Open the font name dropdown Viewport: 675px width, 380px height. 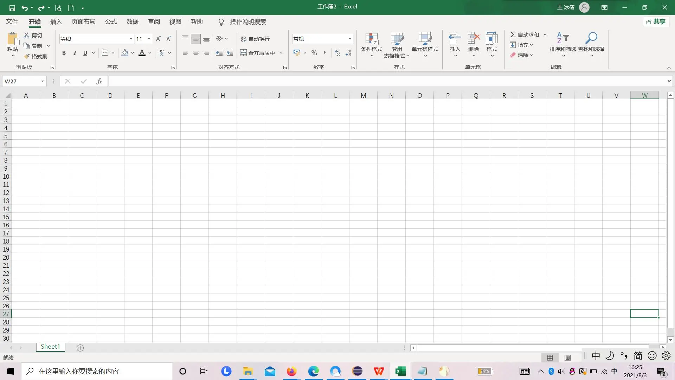tap(131, 39)
